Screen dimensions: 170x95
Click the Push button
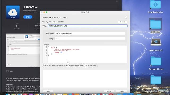122,91
